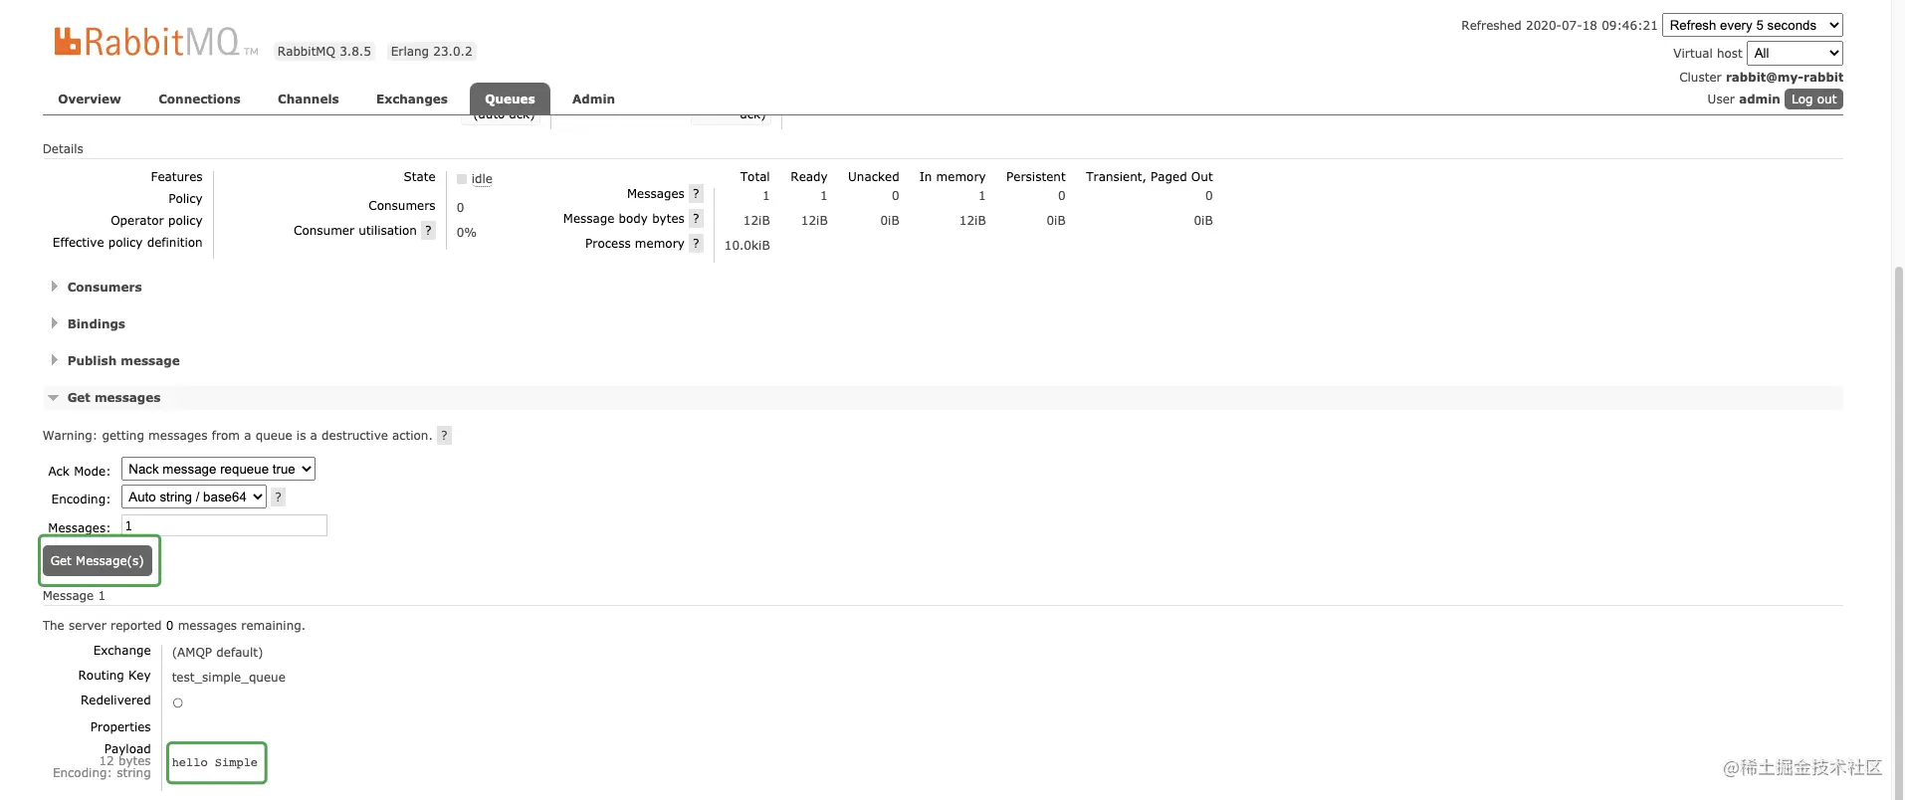Click the RabbitMQ logo
This screenshot has width=1905, height=800.
coord(155,42)
